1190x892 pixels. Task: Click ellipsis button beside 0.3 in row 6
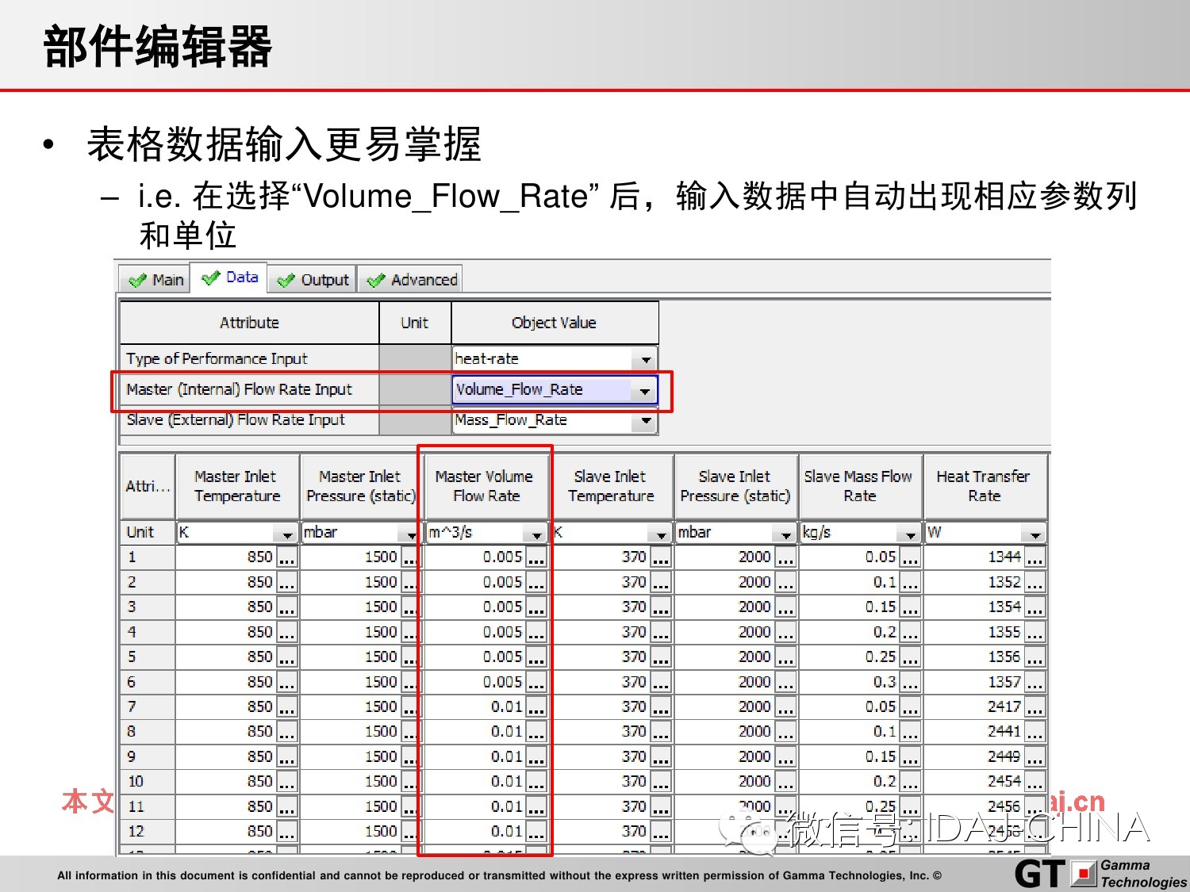click(910, 683)
